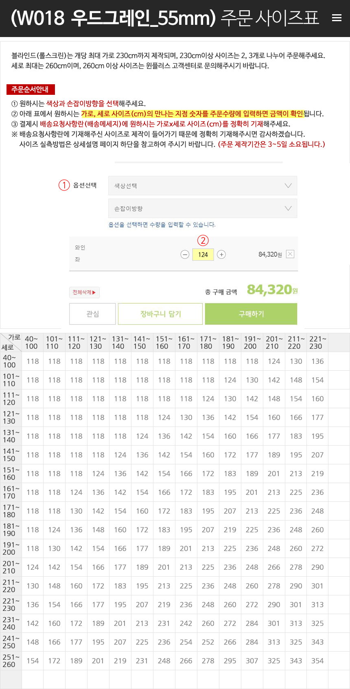
Task: Click the table cell showing 354
Action: pyautogui.click(x=317, y=661)
